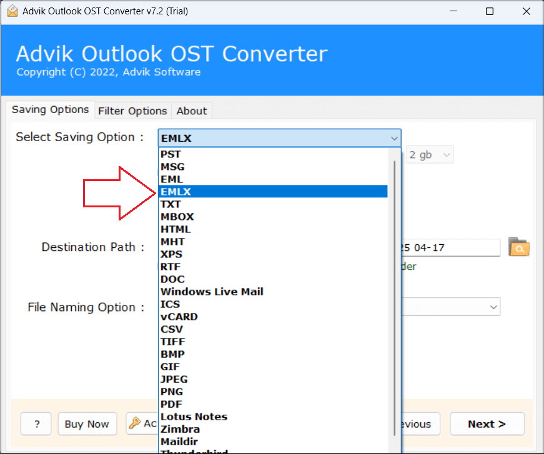Open the File Naming Option dropdown
Screen dimensions: 544x454
[x=451, y=307]
